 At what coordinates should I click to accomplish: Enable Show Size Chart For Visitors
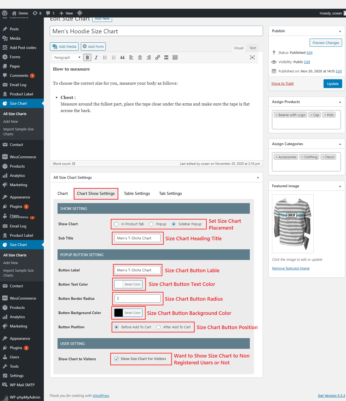pyautogui.click(x=117, y=359)
